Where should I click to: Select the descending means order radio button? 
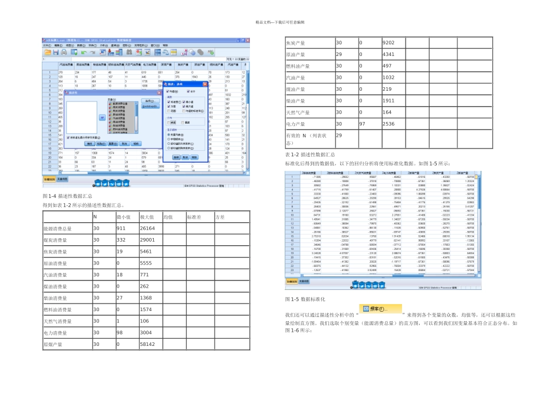pos(169,148)
